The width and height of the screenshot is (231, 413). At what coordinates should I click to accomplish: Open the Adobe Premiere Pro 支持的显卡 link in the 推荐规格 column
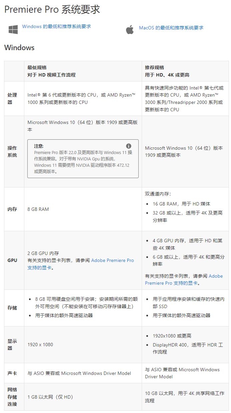184,279
